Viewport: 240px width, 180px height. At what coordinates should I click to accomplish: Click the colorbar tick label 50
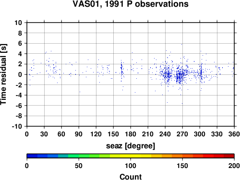click(x=79, y=166)
